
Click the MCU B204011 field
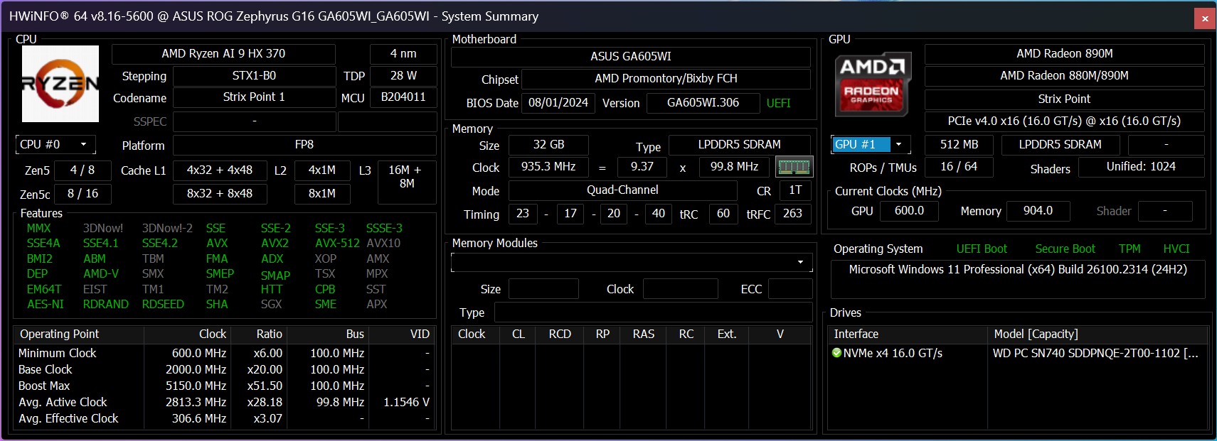[403, 97]
